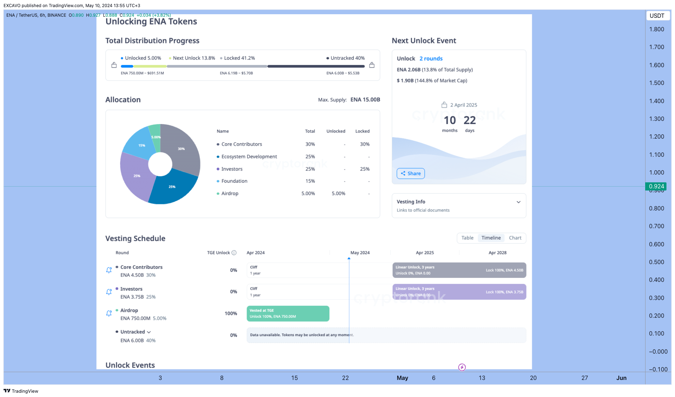
Task: Expand the Vesting Info panel chevron
Action: pos(519,202)
